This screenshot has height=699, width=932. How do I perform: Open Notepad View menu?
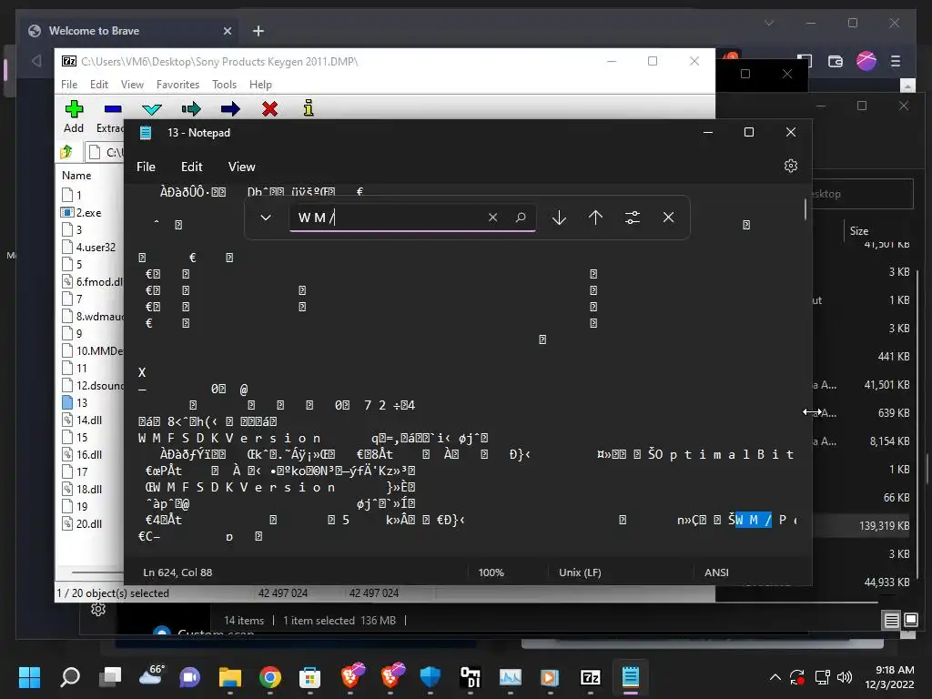coord(241,167)
